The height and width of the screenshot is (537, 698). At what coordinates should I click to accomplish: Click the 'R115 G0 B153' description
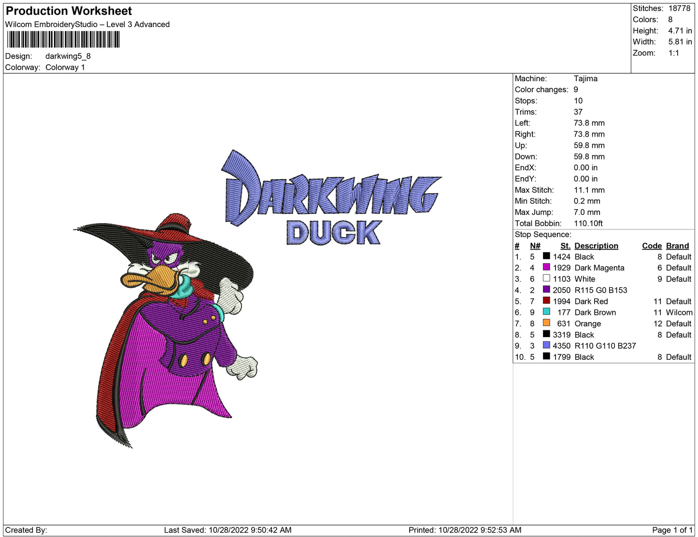click(x=601, y=290)
